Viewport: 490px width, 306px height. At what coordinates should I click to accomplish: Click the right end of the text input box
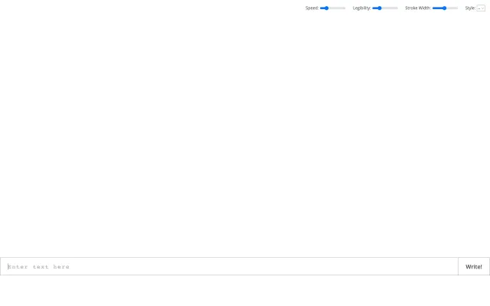tap(452, 266)
